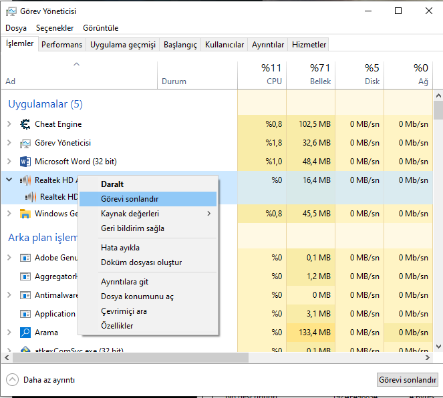Click the vertical scrollbar up arrow
Image resolution: width=443 pixels, height=398 pixels.
[438, 95]
